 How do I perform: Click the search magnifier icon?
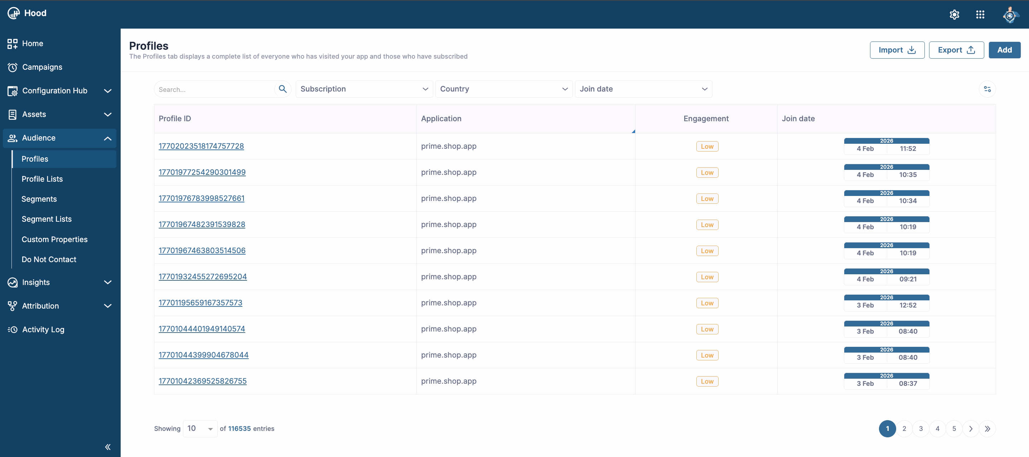[x=282, y=89]
